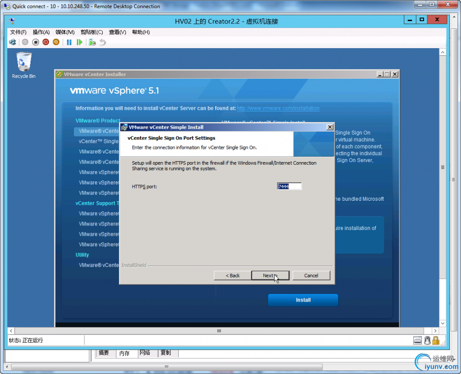461x374 pixels.
Task: Click the orange Save state icon
Action: click(56, 42)
